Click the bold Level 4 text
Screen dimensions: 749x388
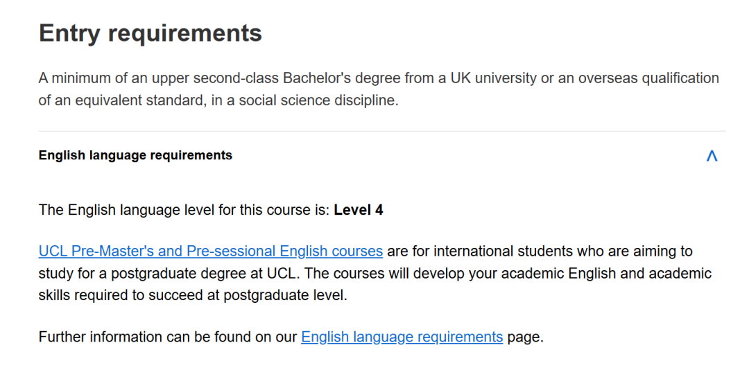[x=359, y=210]
